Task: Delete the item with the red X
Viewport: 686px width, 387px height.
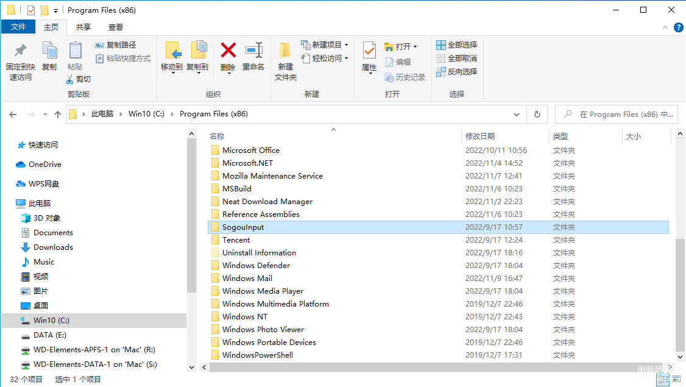Action: tap(228, 51)
